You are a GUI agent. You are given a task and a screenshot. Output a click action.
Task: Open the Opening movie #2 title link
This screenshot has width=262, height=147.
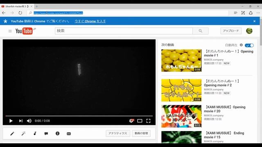coord(221,83)
